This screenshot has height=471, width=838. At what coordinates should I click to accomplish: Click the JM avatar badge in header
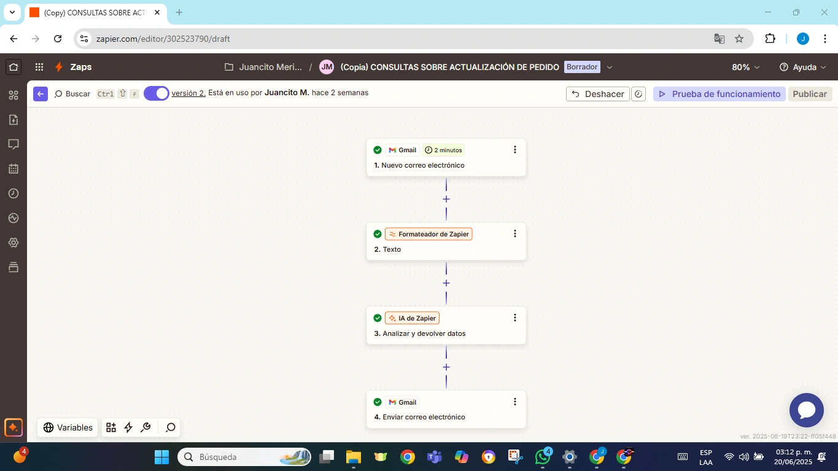click(x=327, y=67)
